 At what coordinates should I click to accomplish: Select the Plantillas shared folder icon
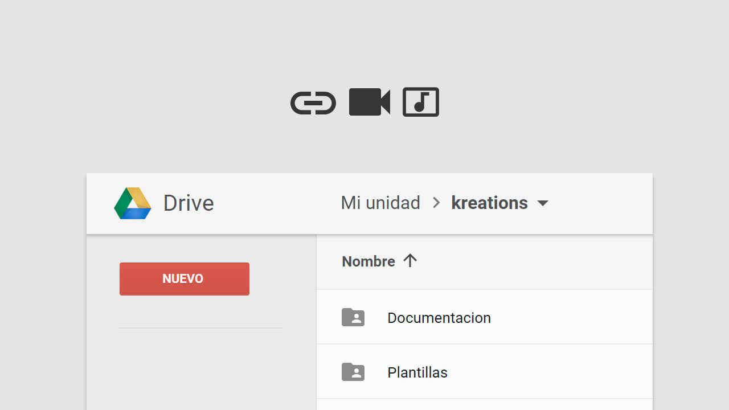353,372
